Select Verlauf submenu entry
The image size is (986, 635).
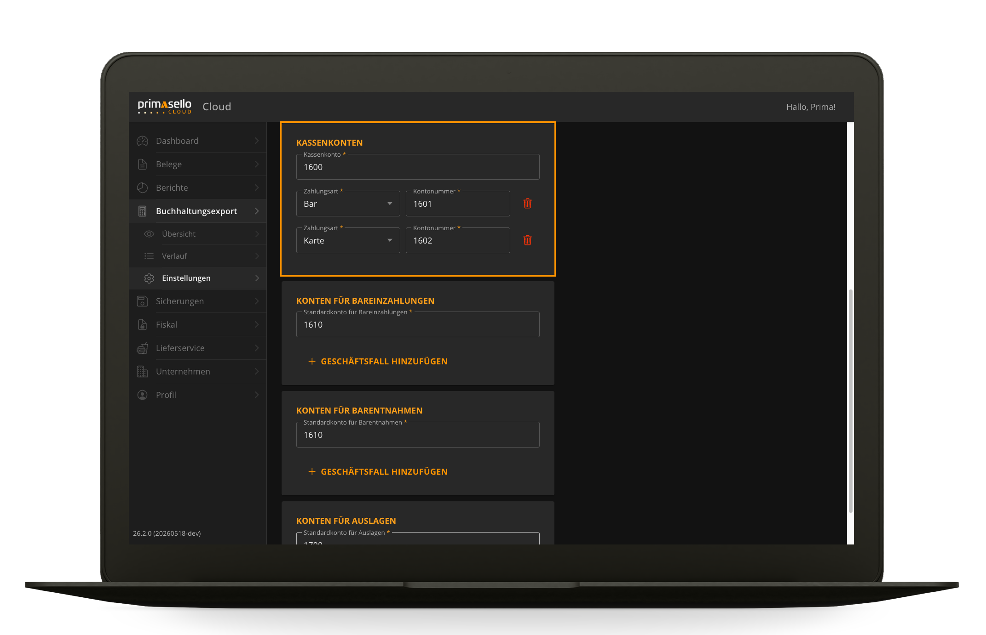(198, 256)
